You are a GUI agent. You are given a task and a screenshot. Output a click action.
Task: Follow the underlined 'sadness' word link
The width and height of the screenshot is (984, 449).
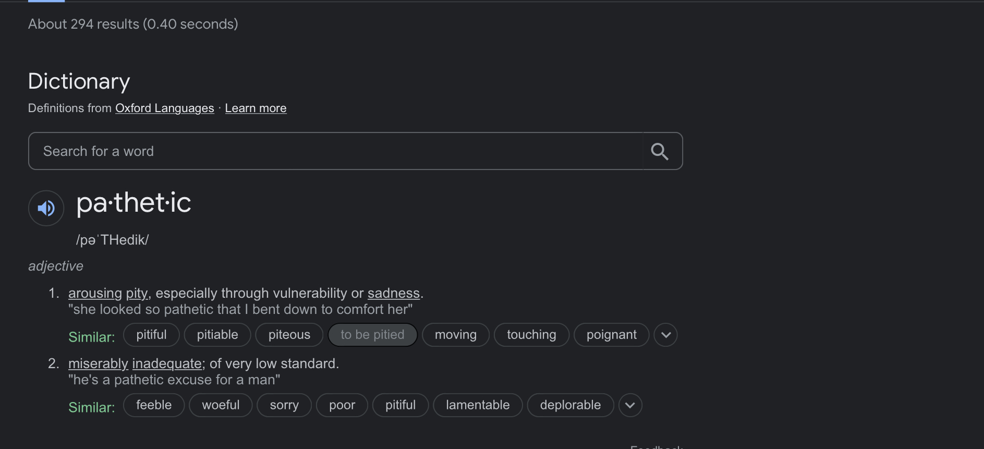tap(393, 294)
